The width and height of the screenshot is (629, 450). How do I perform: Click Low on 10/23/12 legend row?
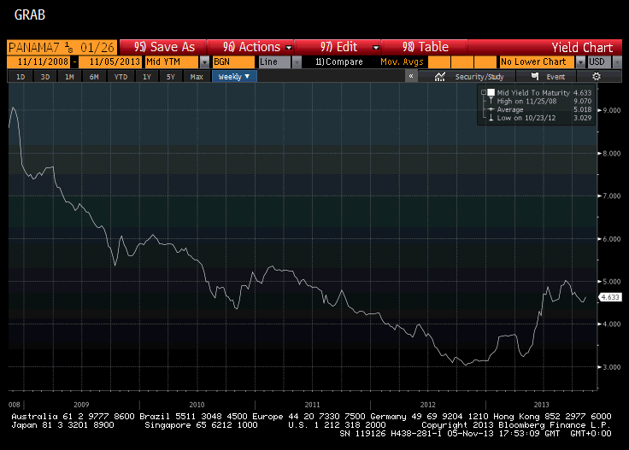(x=539, y=118)
